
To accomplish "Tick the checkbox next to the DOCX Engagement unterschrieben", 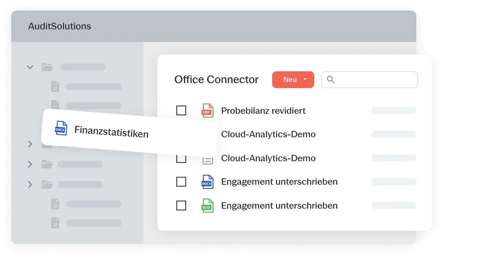I will tap(181, 182).
